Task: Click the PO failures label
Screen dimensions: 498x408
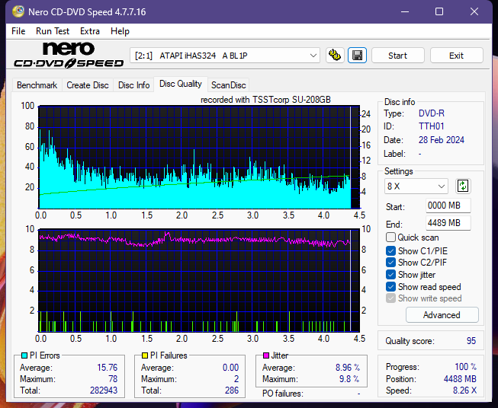Action: 283,394
